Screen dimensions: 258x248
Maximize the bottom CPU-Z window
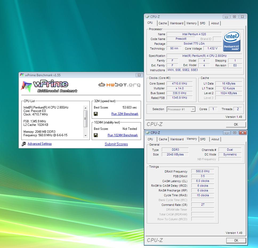[235, 133]
